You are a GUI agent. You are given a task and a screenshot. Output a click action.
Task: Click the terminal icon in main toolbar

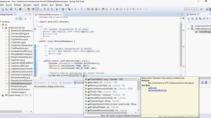click(x=11, y=9)
